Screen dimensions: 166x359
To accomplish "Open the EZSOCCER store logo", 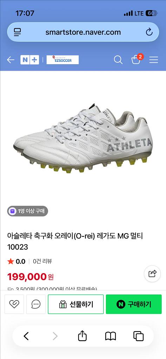I will point(62,60).
